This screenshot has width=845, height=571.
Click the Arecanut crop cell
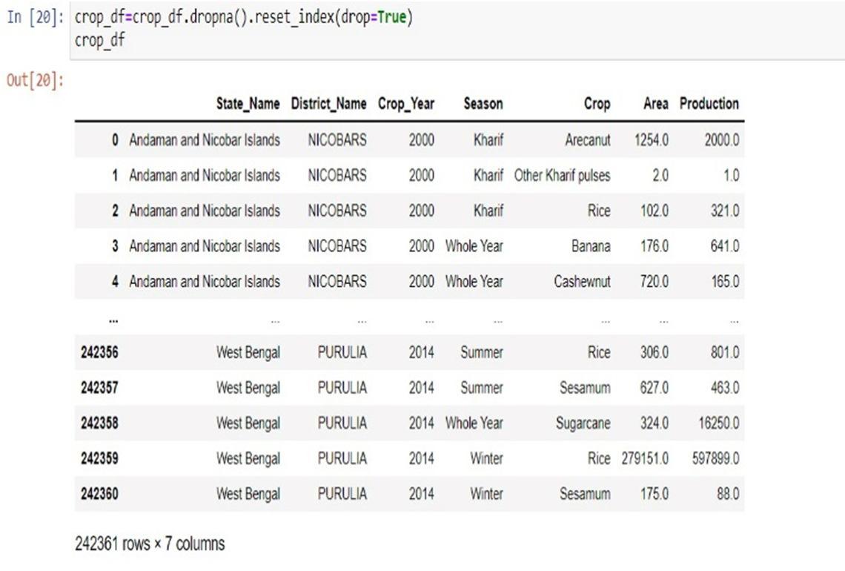coord(587,140)
